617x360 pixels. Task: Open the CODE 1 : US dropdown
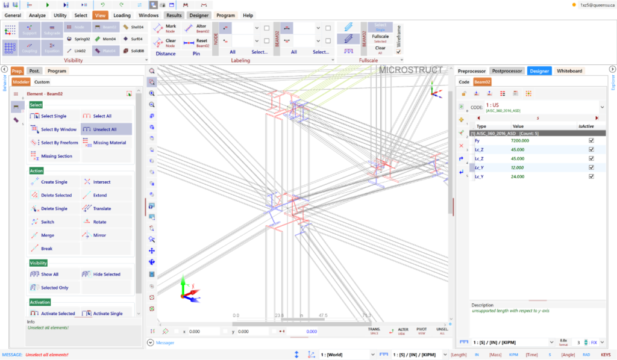(610, 107)
